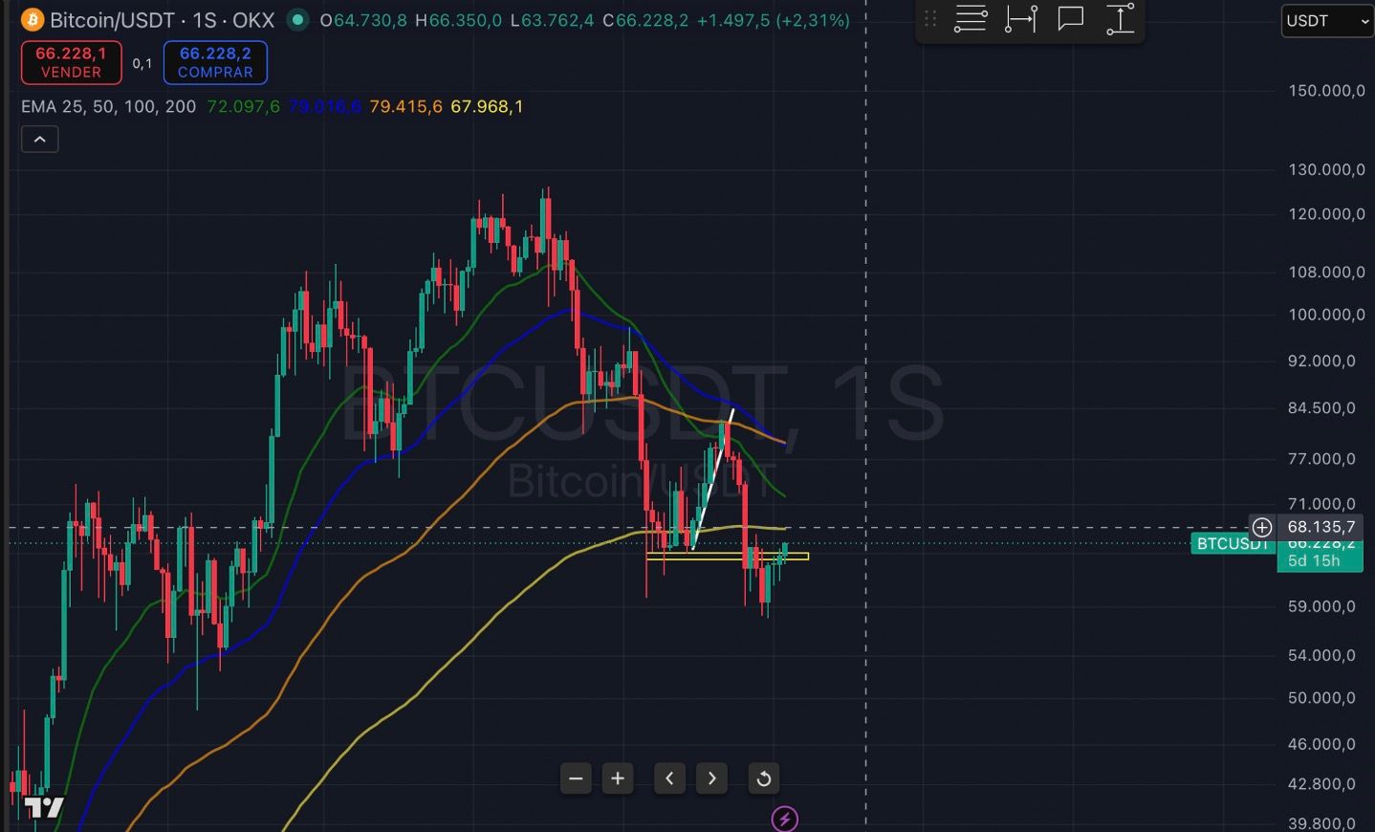Select the white trend line drawing
The height and width of the screenshot is (832, 1375).
pyautogui.click(x=712, y=479)
